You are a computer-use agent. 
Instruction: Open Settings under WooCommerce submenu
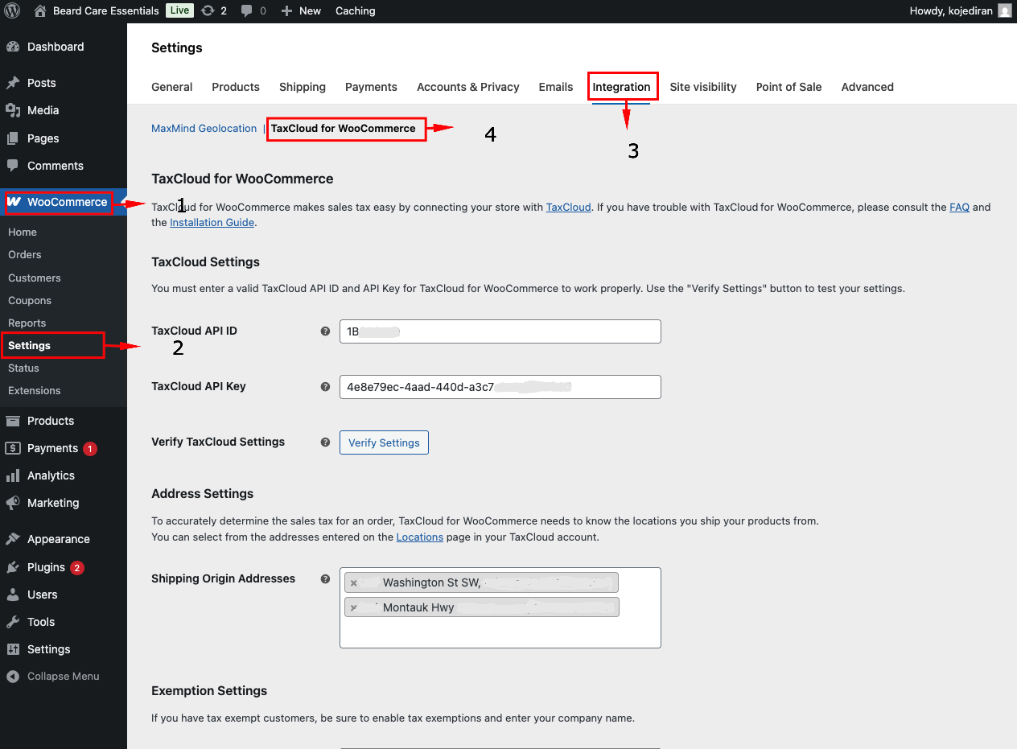[x=29, y=345]
